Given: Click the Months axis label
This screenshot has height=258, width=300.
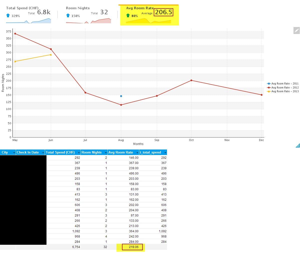Looking at the screenshot, I should 138,144.
